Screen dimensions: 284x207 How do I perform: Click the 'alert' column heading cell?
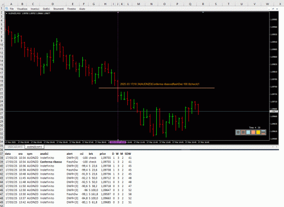70,154
